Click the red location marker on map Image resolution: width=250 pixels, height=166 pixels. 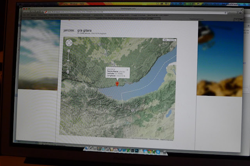click(117, 84)
